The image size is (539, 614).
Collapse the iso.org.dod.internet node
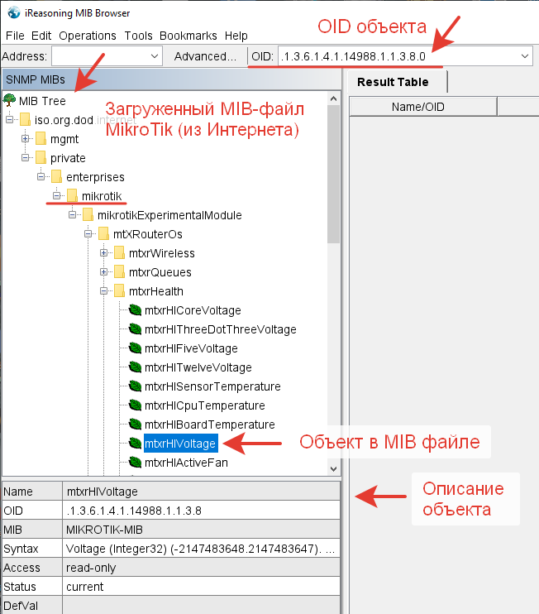click(9, 119)
